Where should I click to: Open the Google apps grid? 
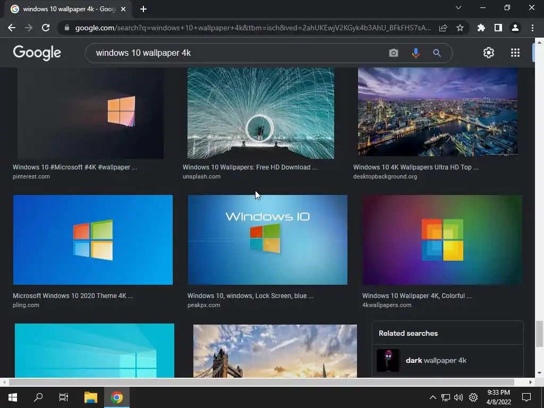coord(515,53)
